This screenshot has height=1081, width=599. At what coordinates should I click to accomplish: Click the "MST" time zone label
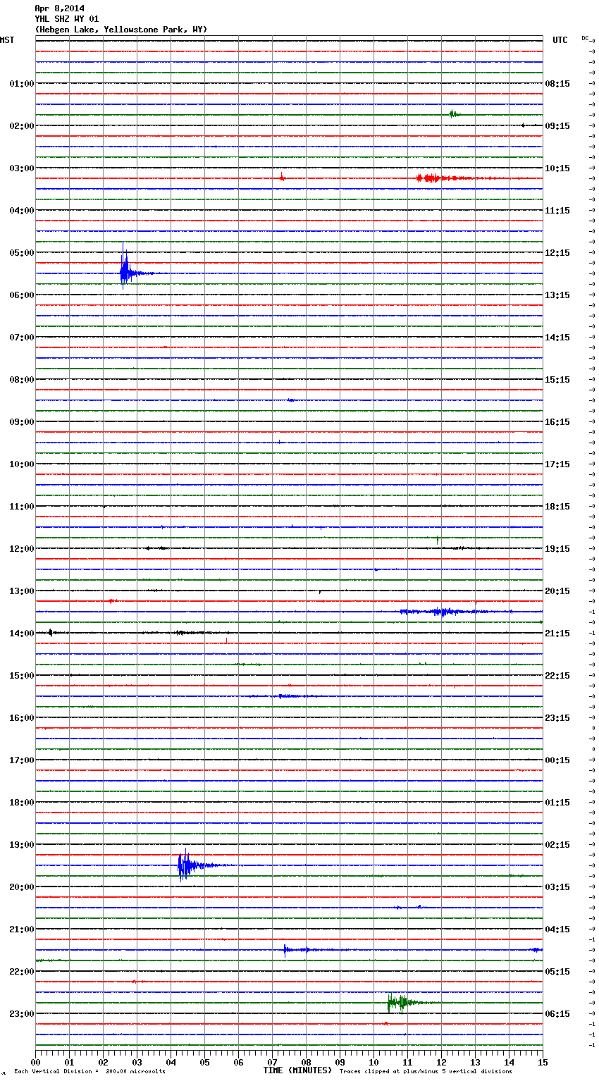7,40
